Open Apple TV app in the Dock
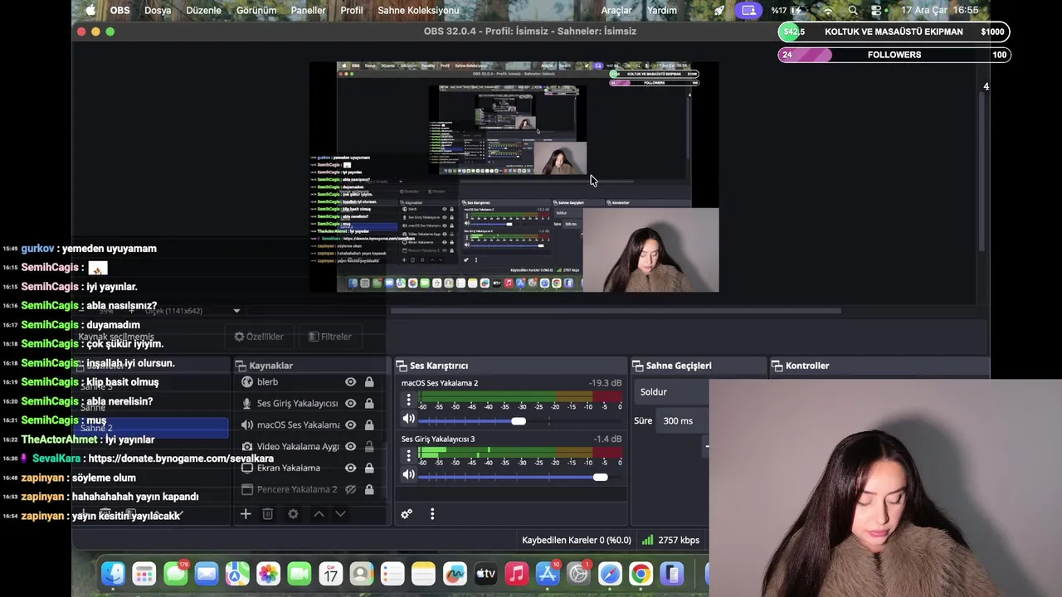 point(485,574)
